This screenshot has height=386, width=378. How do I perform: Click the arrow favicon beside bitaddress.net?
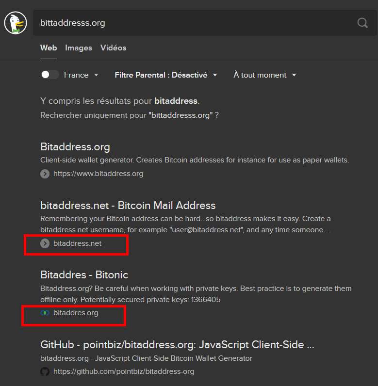[45, 243]
